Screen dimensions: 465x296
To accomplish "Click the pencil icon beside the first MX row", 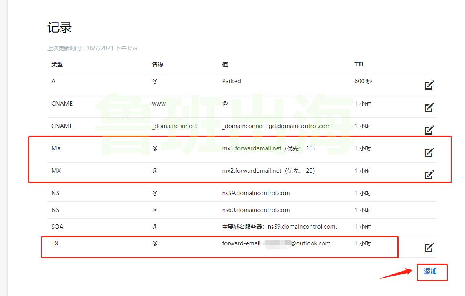I will 429,152.
